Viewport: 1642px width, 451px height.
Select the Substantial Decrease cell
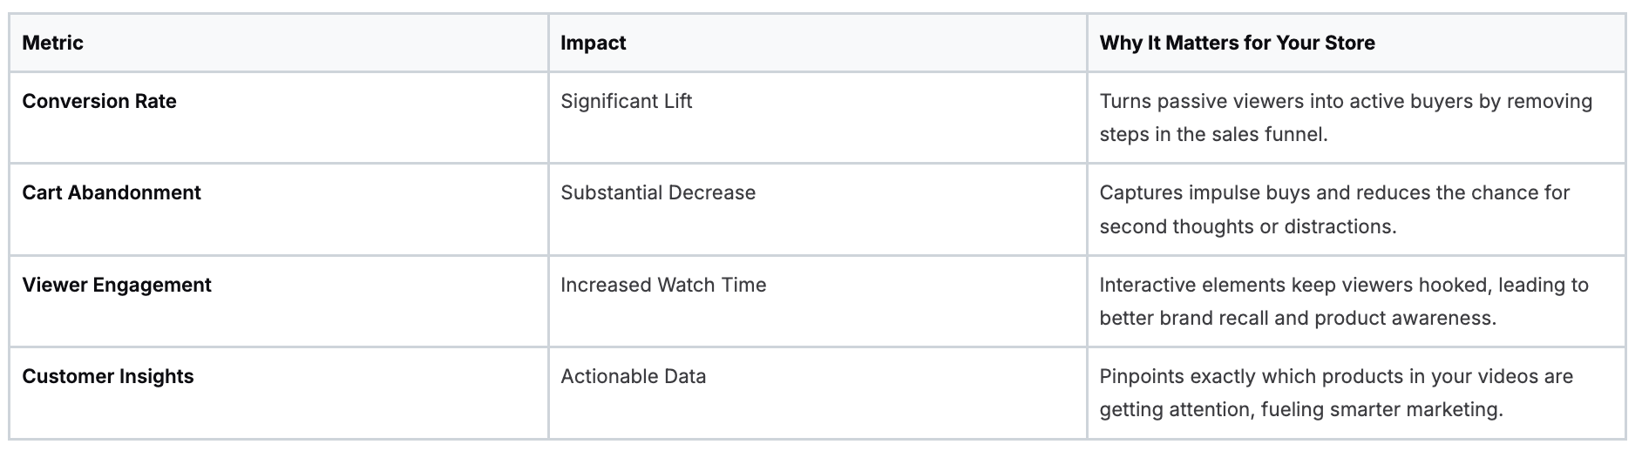(x=658, y=192)
